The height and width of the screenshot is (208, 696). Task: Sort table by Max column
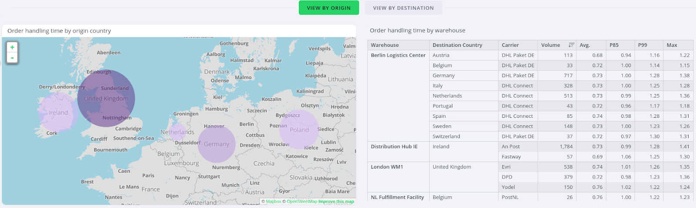click(672, 45)
